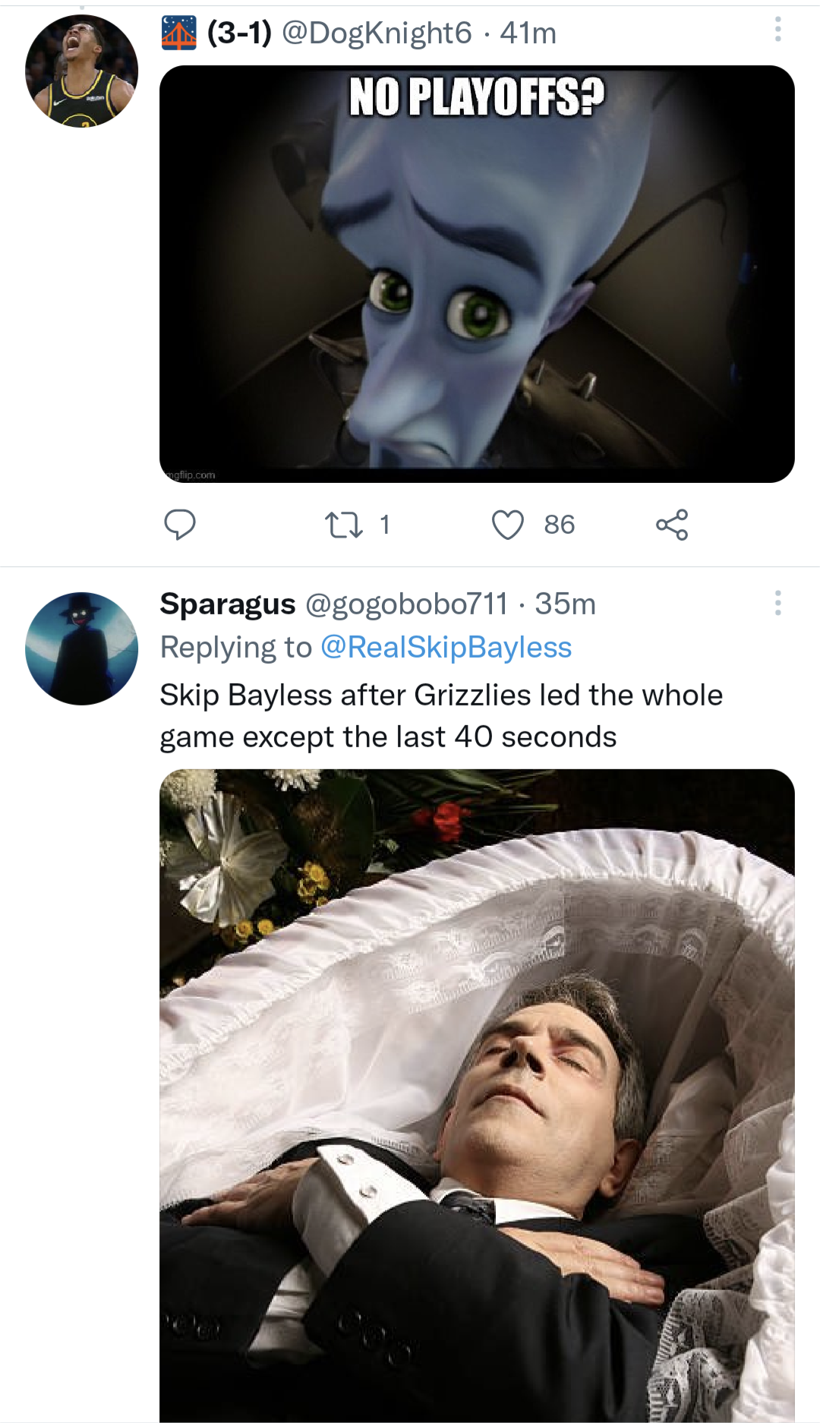Image resolution: width=820 pixels, height=1423 pixels.
Task: Like the Megamind meme tweet
Action: [x=508, y=525]
